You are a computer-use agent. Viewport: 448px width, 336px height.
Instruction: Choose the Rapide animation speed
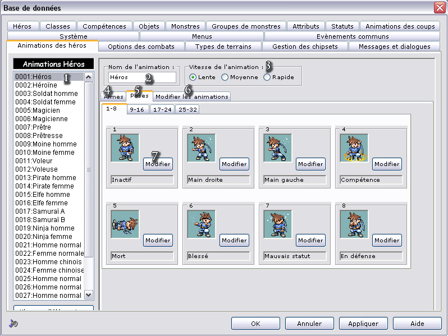pos(267,77)
